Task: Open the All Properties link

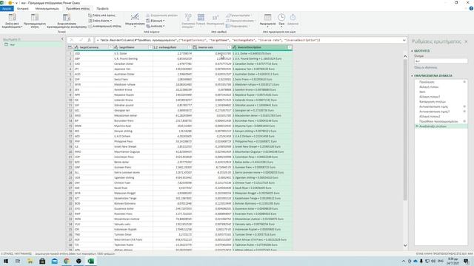Action: click(425, 67)
